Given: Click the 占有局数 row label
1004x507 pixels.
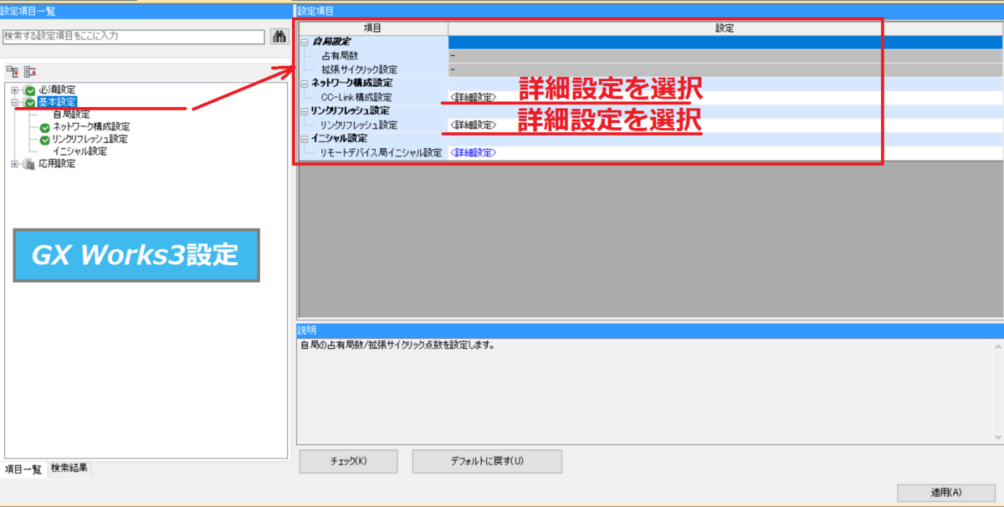Looking at the screenshot, I should pos(340,56).
